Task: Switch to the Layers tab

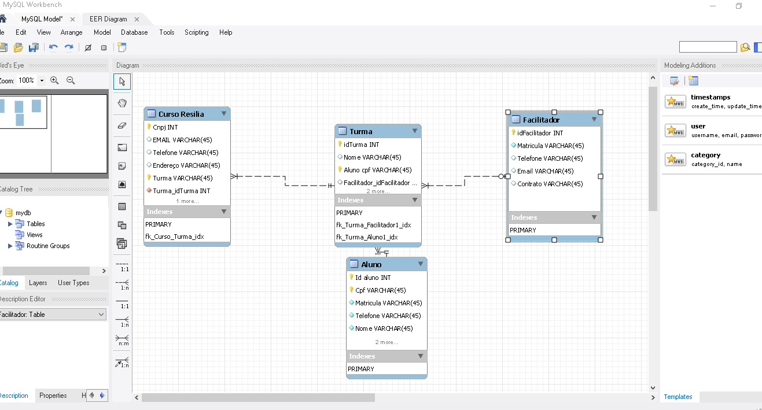Action: point(38,283)
